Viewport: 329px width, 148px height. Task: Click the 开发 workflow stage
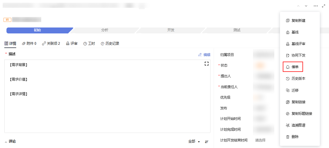171,30
